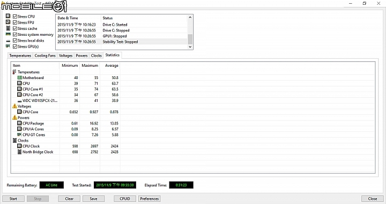The image size is (386, 204).
Task: Toggle Stress system memory checkbox
Action: click(15, 35)
